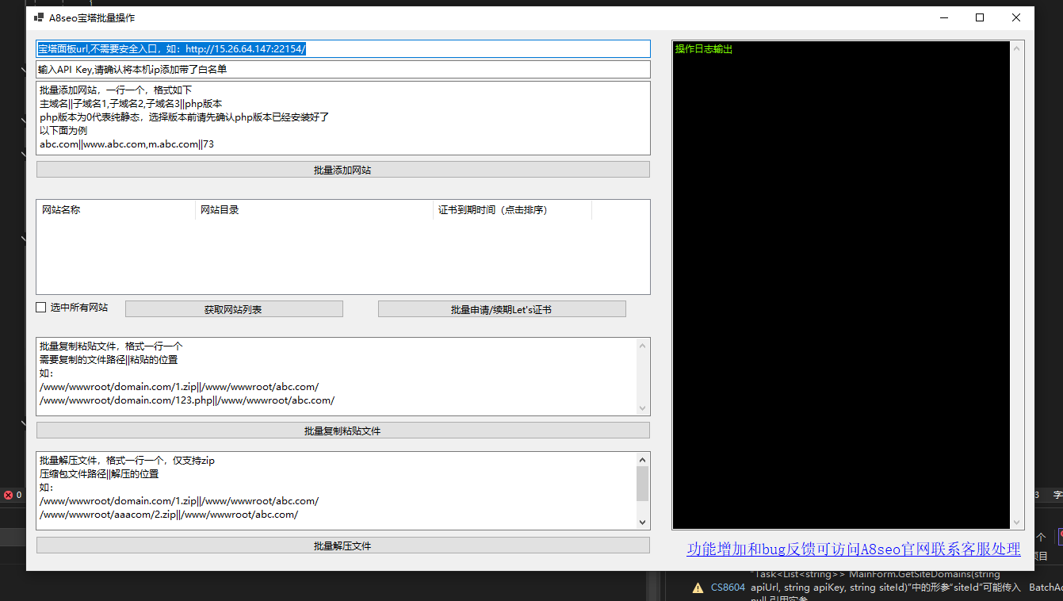Click text /www/wwwroot/domain.com/123.php line
1063x601 pixels.
click(187, 400)
